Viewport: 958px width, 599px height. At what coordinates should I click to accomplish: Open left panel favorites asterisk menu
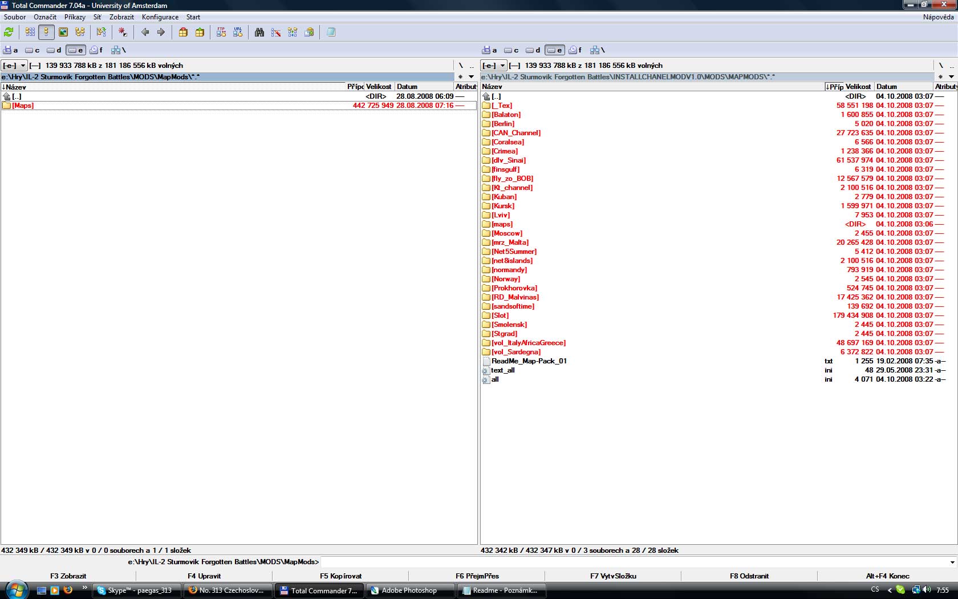pos(460,77)
